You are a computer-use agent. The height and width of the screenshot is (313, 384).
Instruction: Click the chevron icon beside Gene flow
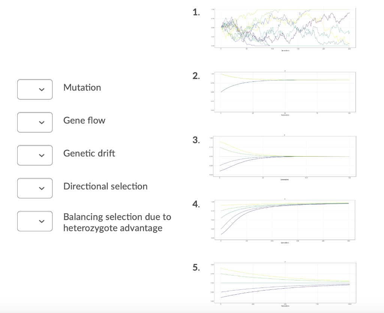(41, 122)
